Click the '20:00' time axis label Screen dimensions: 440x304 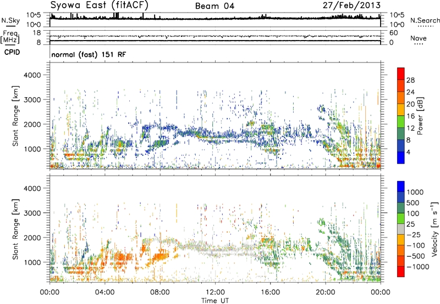pos(325,292)
